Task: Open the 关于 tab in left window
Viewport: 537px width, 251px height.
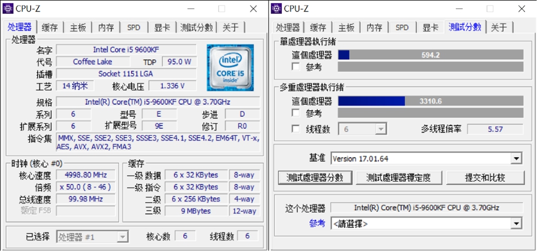Action: click(231, 28)
